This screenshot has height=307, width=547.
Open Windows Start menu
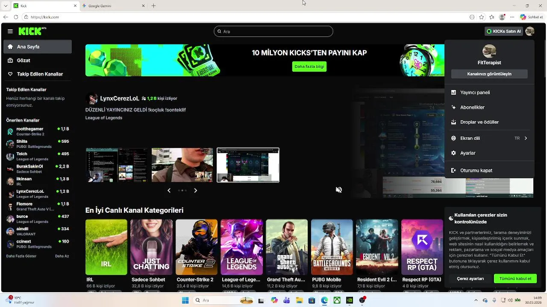click(185, 301)
